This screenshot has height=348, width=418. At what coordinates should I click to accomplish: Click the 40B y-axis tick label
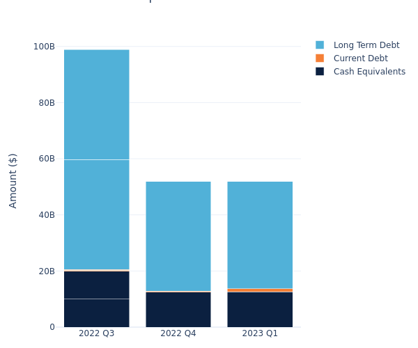46,215
